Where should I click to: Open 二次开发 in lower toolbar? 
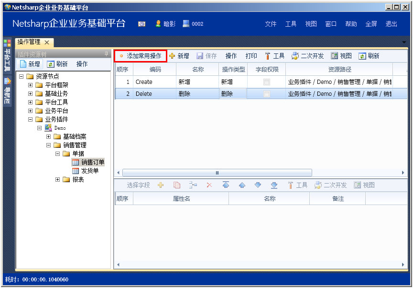(x=331, y=185)
